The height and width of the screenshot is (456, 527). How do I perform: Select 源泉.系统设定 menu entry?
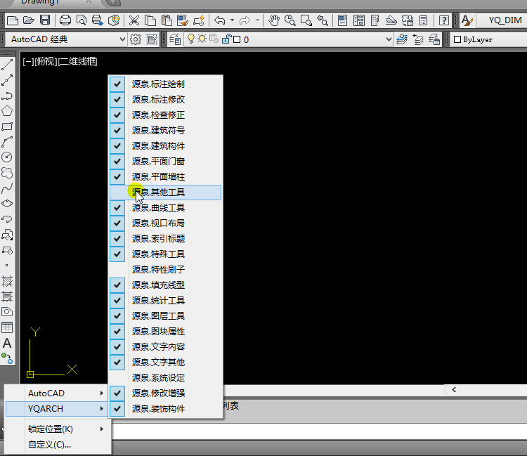[165, 378]
